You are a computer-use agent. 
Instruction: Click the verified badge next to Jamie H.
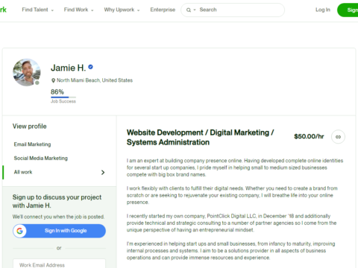pos(91,67)
